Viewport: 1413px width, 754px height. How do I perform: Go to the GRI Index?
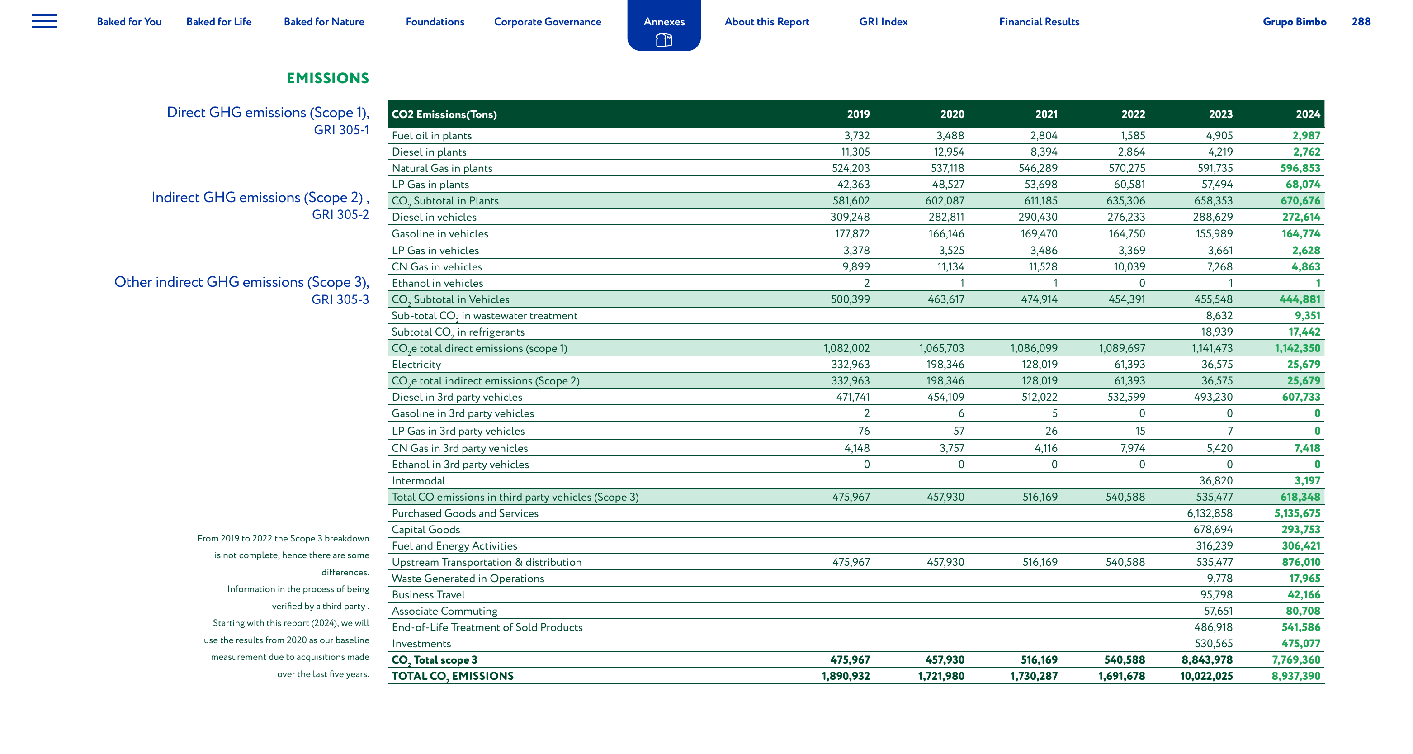tap(883, 21)
